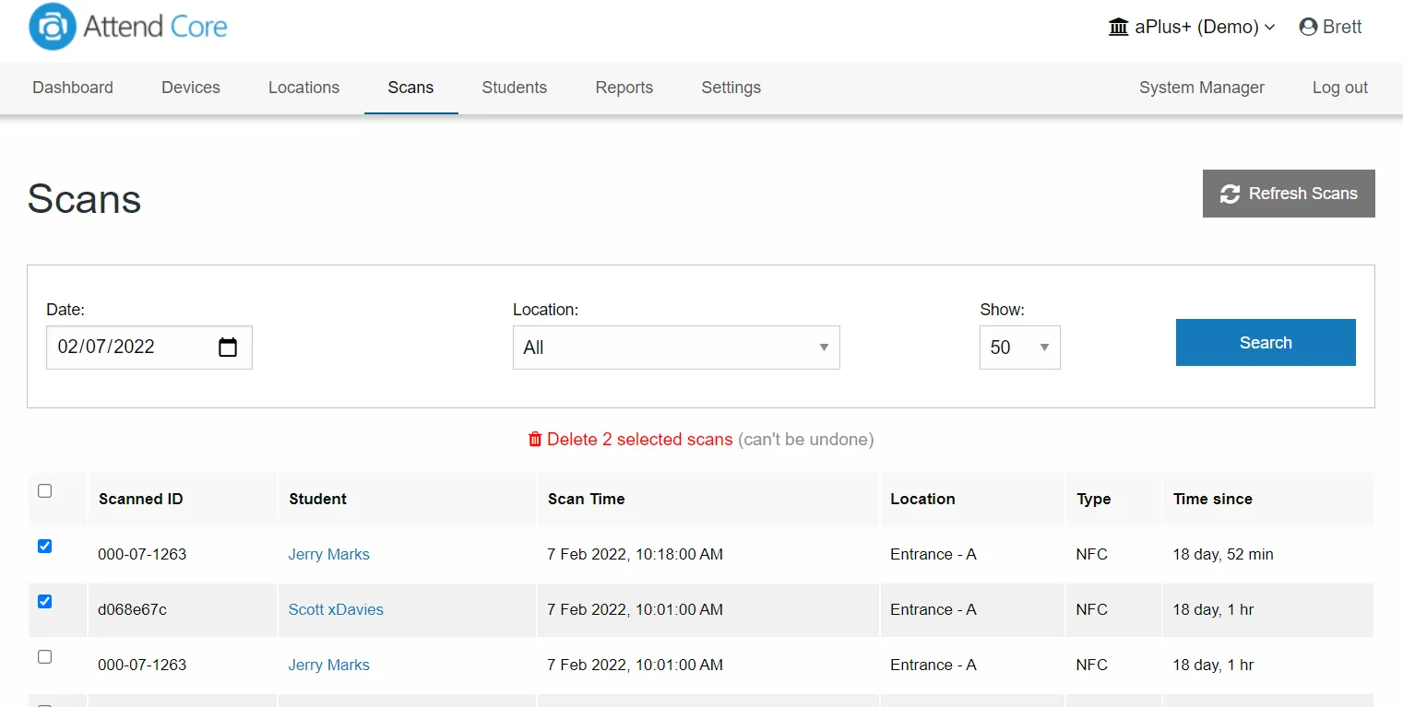Image resolution: width=1403 pixels, height=707 pixels.
Task: Open the calendar picker icon in Date field
Action: tap(228, 348)
